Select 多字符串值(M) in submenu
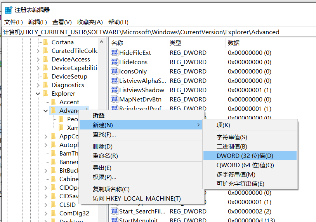Screen dimensions: 316x222 pos(250,174)
